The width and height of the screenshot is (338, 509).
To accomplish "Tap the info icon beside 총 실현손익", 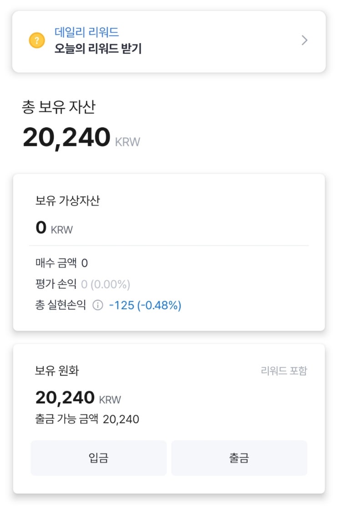I will (x=97, y=306).
